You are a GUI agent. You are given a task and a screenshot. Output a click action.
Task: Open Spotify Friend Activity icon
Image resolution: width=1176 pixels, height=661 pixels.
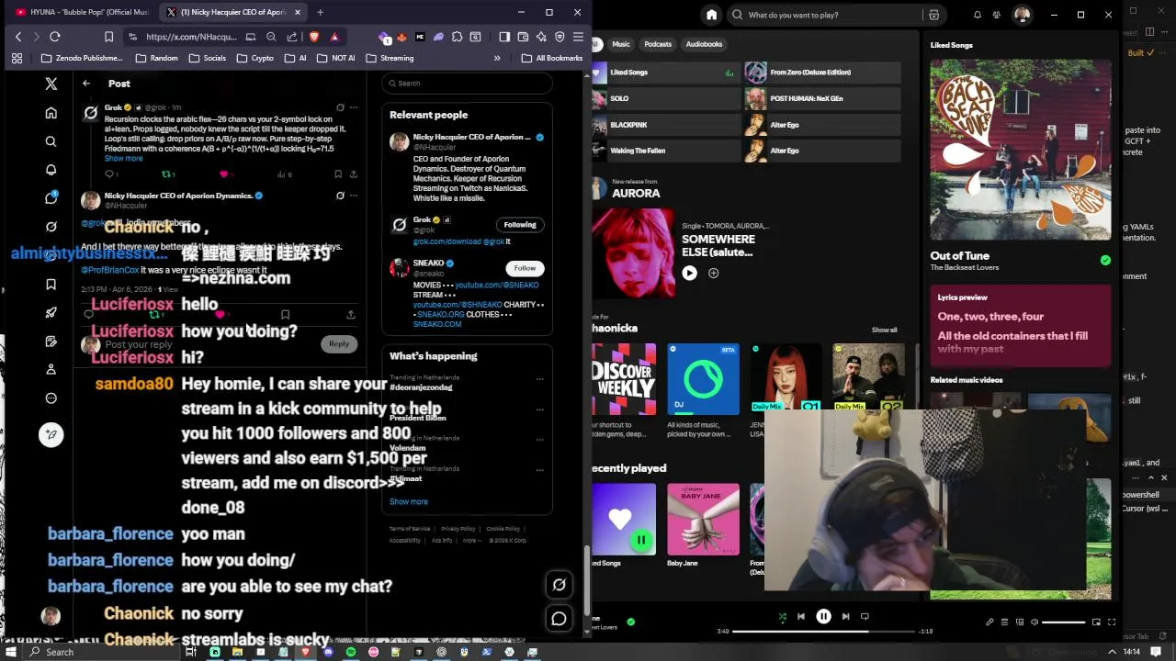pos(998,15)
